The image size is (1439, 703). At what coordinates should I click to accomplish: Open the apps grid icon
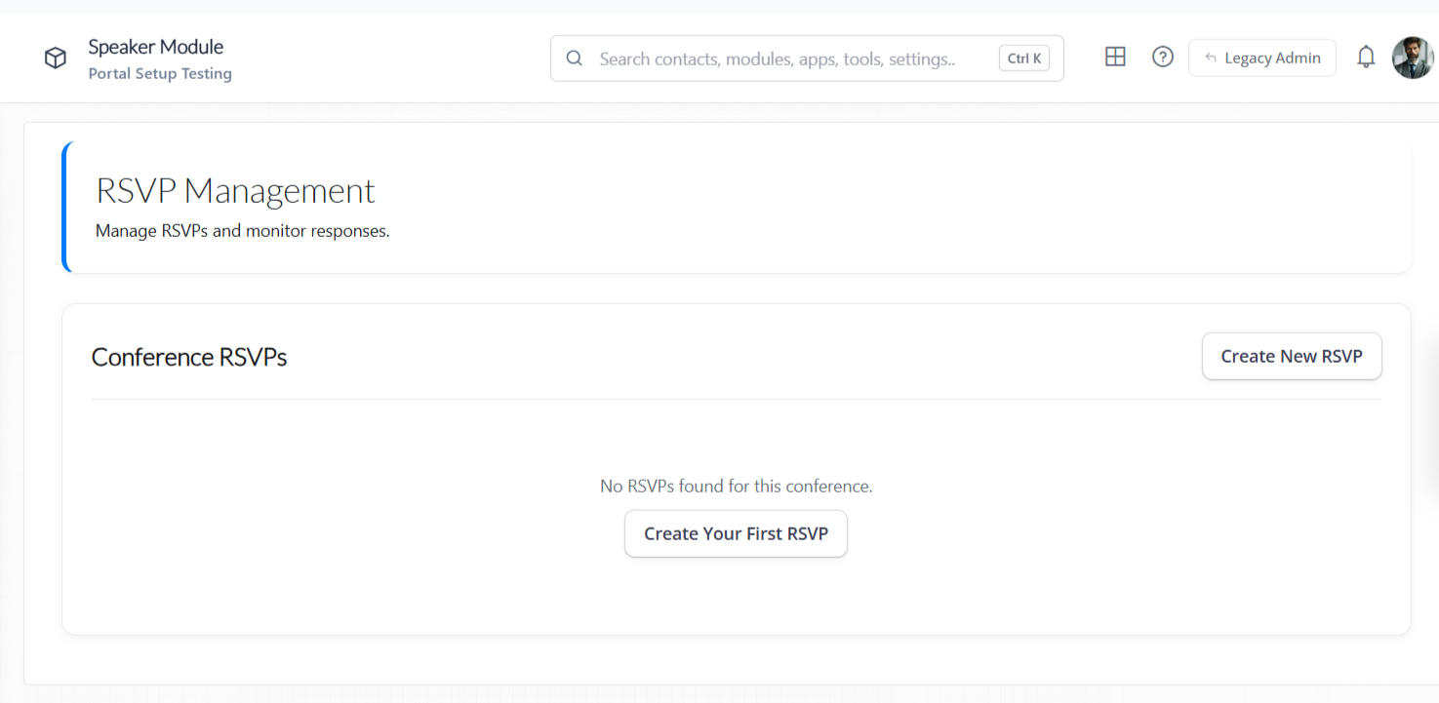[1115, 58]
